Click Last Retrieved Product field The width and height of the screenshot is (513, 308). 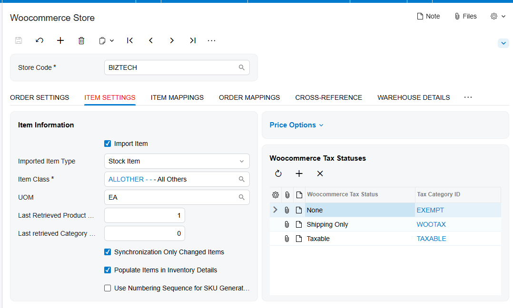pyautogui.click(x=145, y=216)
